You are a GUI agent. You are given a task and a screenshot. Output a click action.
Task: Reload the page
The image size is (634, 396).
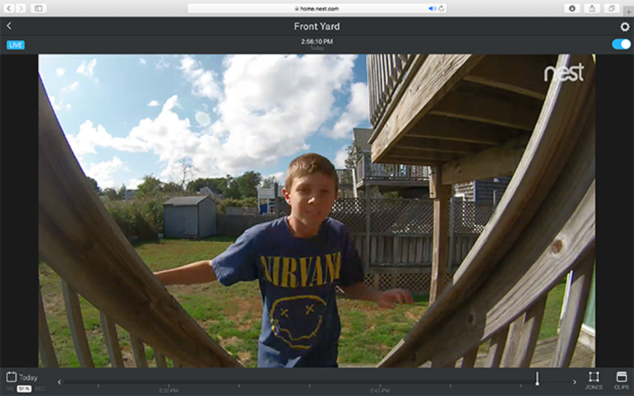click(x=441, y=8)
